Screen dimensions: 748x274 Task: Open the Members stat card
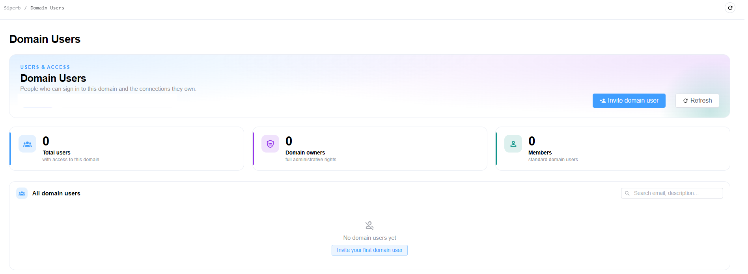[x=613, y=149]
